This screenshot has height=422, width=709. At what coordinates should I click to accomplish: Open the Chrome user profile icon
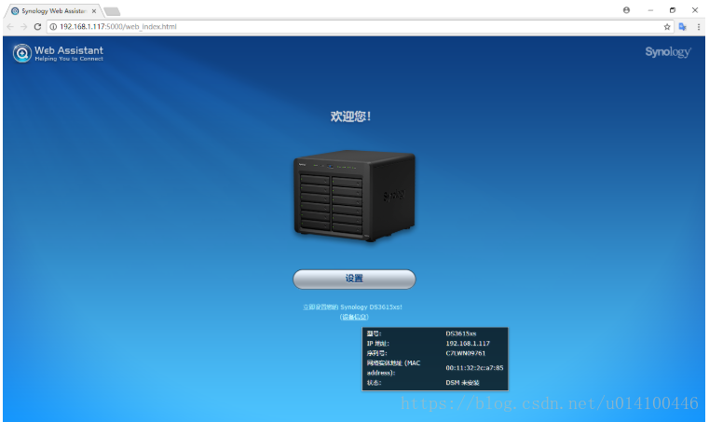pyautogui.click(x=626, y=10)
